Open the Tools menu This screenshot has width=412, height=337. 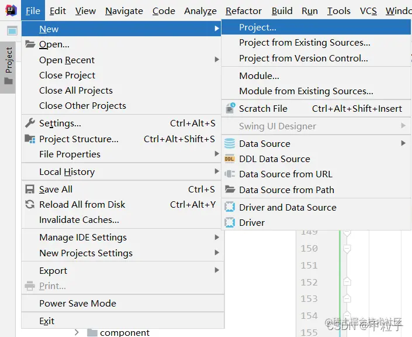click(x=339, y=11)
